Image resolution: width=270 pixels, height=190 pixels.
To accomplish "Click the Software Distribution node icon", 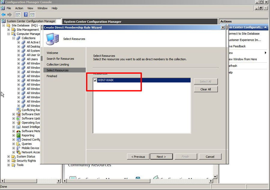I will tap(18, 114).
